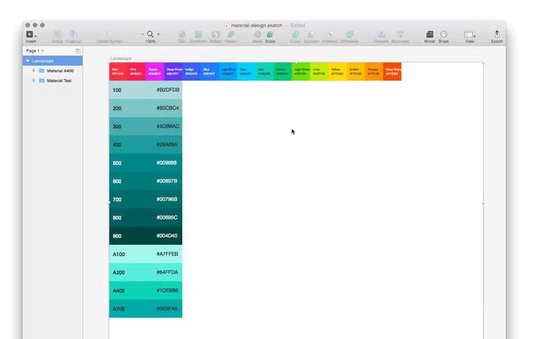Select the Mask tool

pyautogui.click(x=257, y=34)
